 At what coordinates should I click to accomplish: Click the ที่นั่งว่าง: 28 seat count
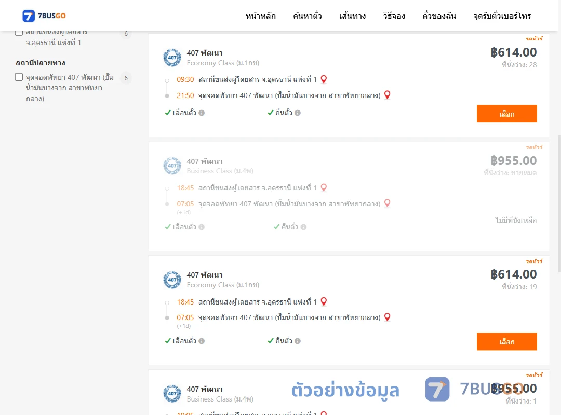point(519,65)
